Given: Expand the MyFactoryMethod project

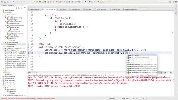Looking at the screenshot, I should (x=2, y=76).
